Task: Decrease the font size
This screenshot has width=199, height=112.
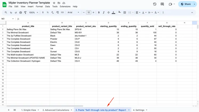Action: (84, 13)
